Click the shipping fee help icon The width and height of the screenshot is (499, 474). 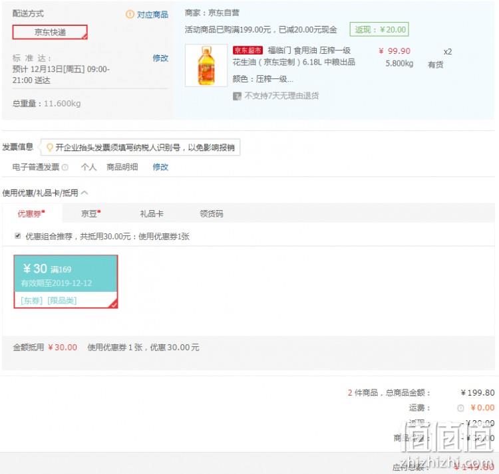(x=460, y=408)
